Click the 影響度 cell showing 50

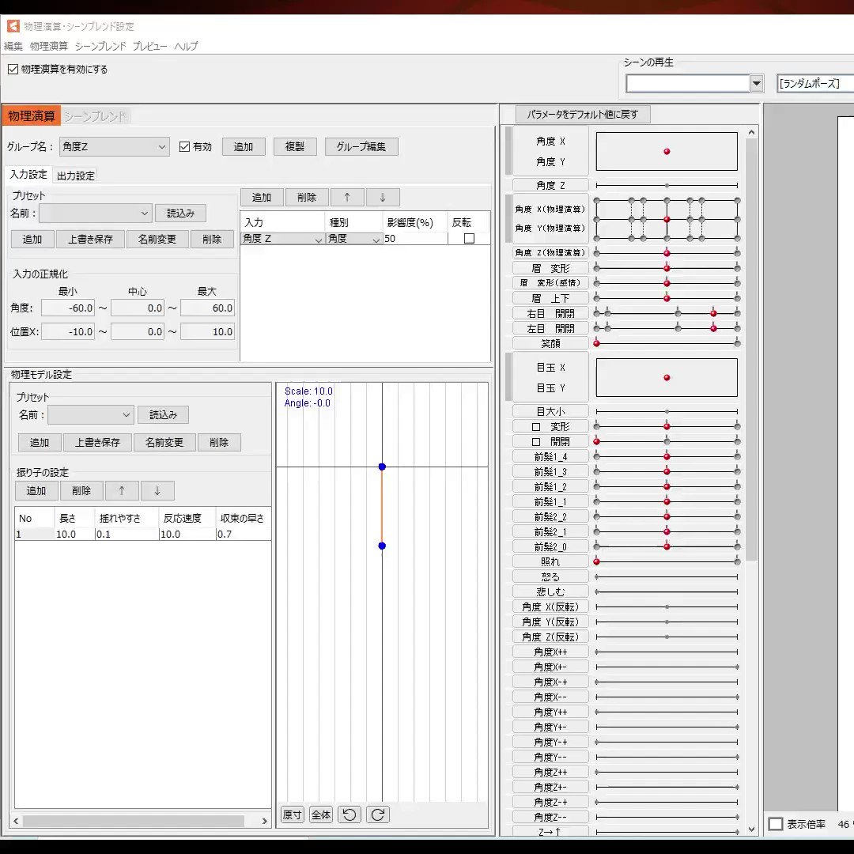[x=415, y=239]
